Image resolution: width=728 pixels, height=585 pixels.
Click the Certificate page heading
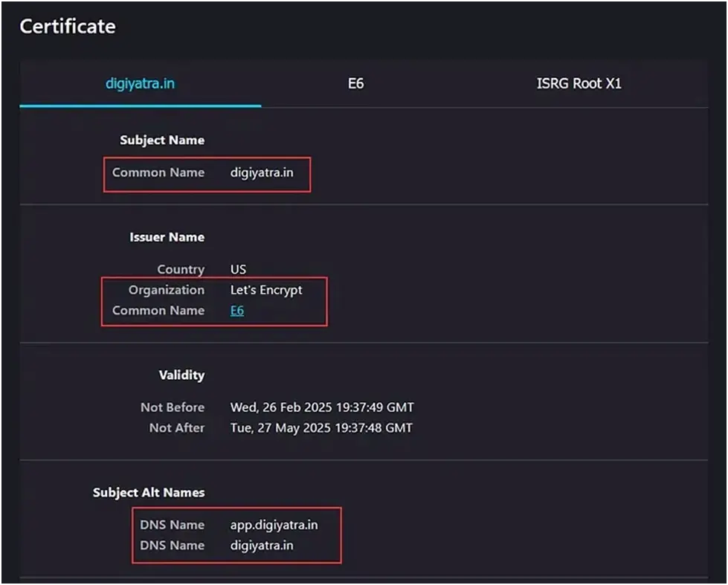(x=68, y=26)
